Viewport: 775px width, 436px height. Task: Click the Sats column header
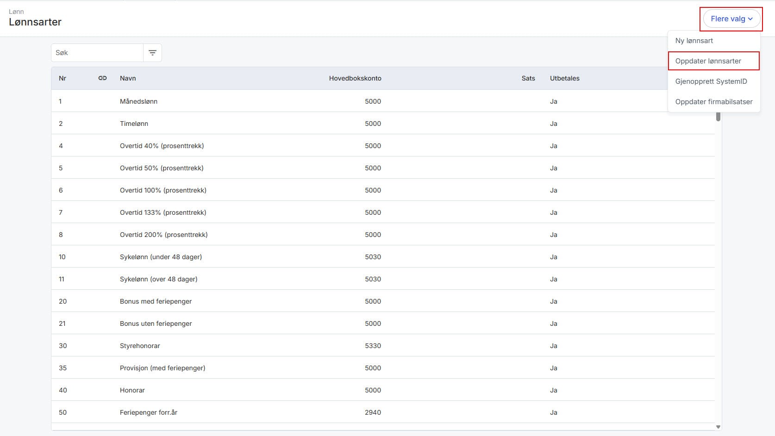(528, 78)
